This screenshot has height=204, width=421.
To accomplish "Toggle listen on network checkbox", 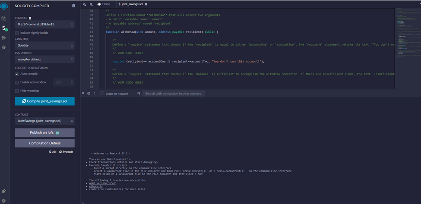I will click(x=102, y=94).
